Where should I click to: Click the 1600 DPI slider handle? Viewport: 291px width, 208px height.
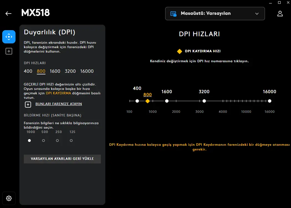167,101
